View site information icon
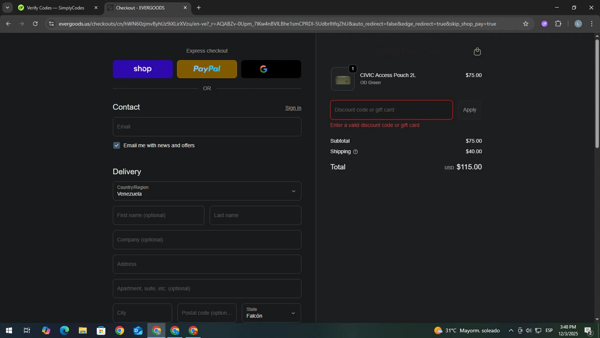600x338 pixels. pos(51,24)
